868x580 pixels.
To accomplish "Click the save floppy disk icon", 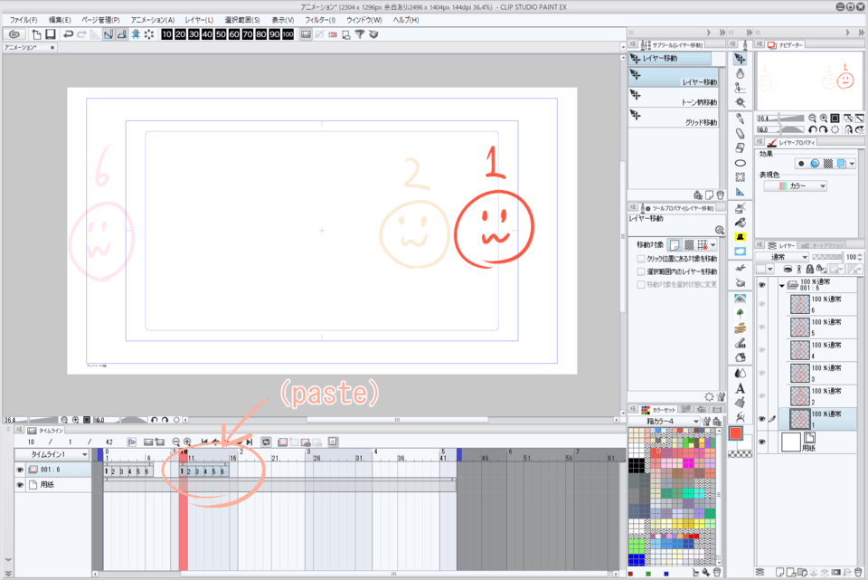I will click(51, 34).
